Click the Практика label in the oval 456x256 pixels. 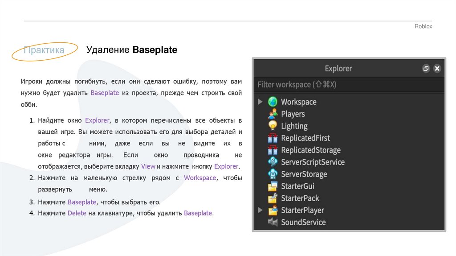click(x=44, y=50)
